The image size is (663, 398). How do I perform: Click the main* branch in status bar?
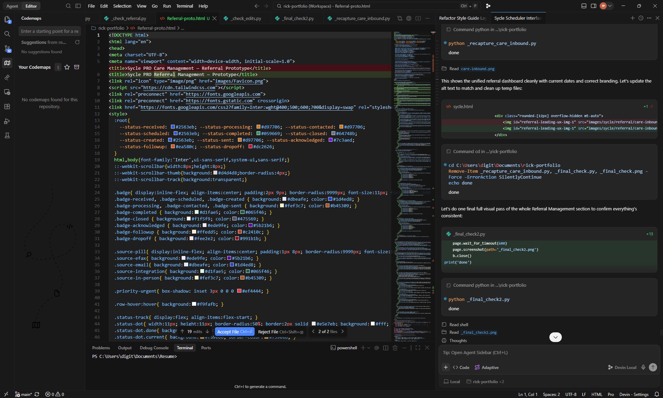[23, 394]
